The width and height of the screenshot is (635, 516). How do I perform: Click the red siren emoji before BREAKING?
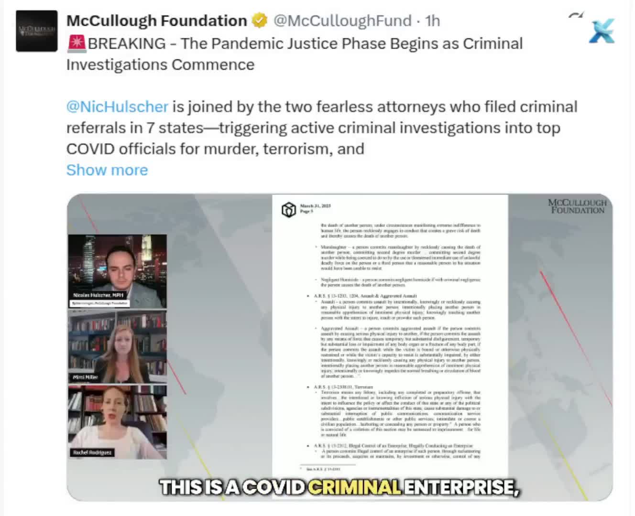(x=77, y=43)
